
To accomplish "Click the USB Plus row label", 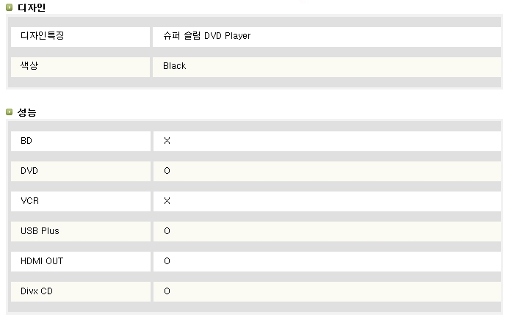I will (40, 231).
